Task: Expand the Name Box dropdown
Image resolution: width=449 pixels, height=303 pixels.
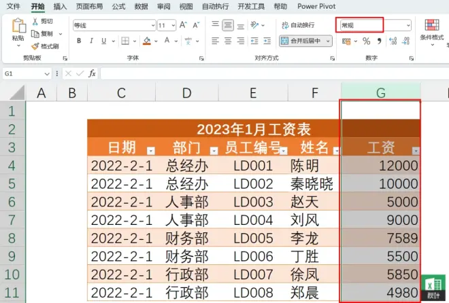Action: (x=47, y=74)
